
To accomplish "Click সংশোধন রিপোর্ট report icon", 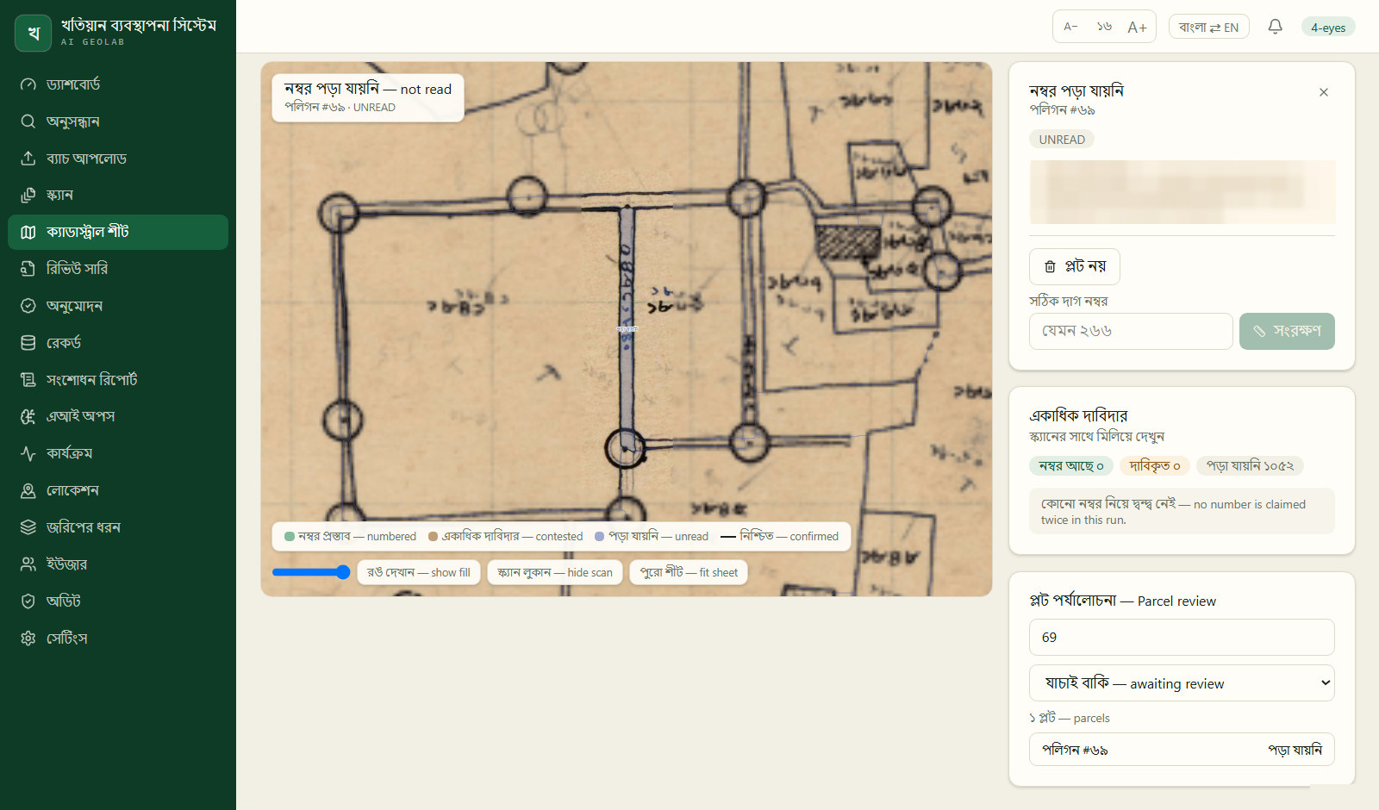I will click(x=28, y=380).
